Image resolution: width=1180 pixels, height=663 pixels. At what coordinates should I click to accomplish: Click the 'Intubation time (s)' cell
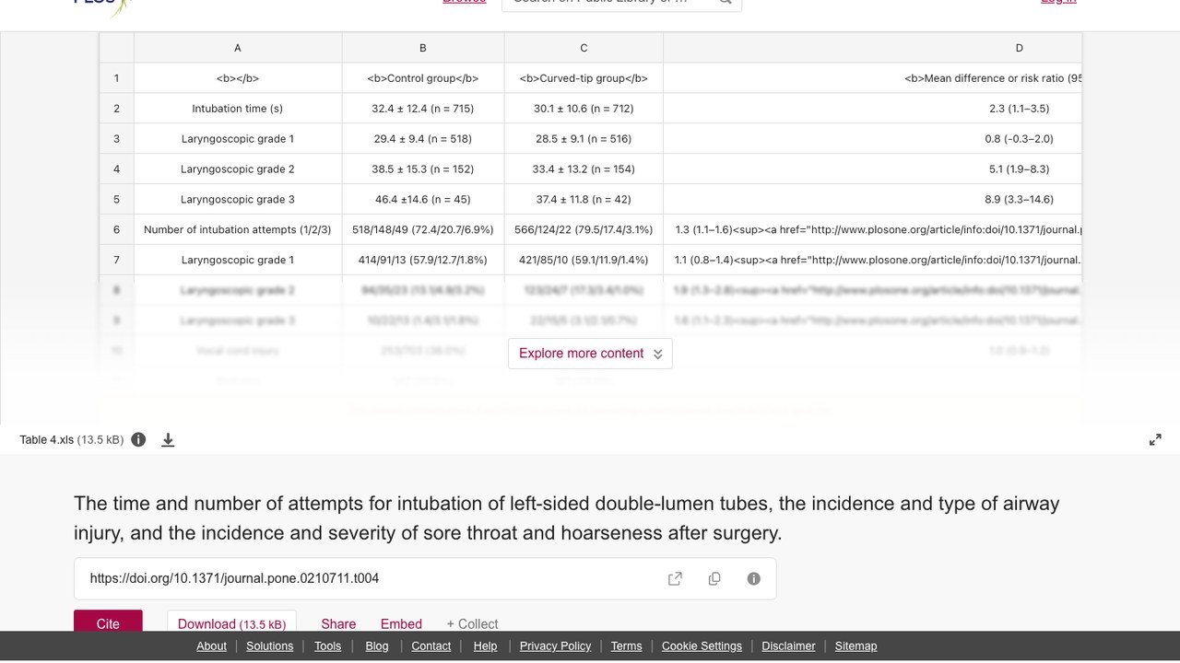click(238, 109)
